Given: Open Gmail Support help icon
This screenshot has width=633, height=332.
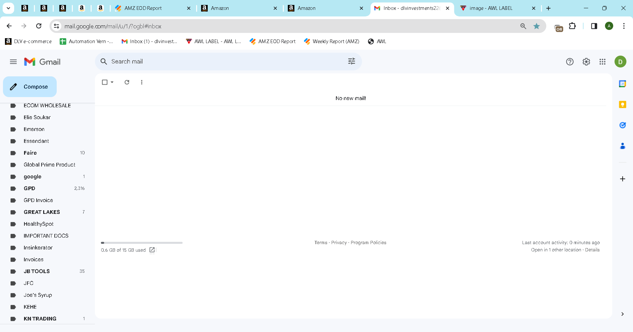Looking at the screenshot, I should tap(570, 62).
